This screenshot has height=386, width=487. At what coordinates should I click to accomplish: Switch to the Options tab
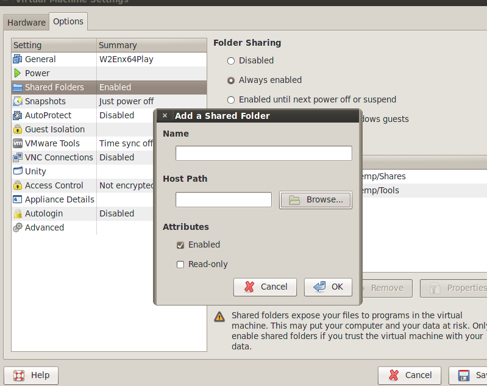(x=68, y=21)
